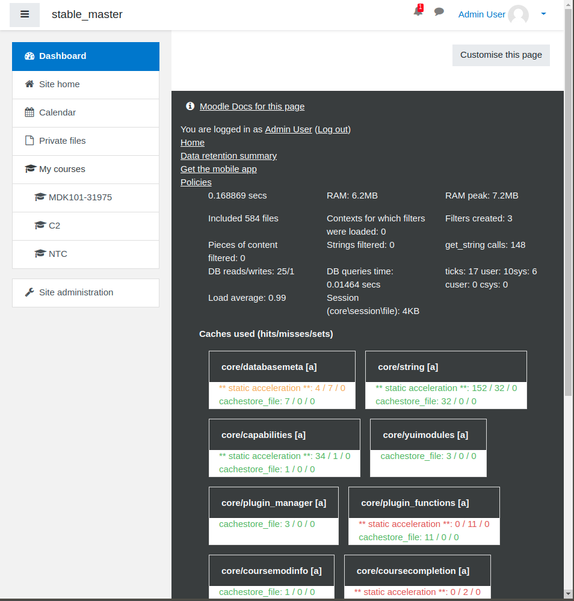Click 'Caches used (hits/misses/sets)' heading

click(x=266, y=334)
